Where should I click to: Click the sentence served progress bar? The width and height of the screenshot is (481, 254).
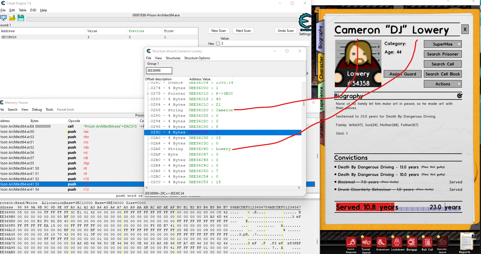398,207
